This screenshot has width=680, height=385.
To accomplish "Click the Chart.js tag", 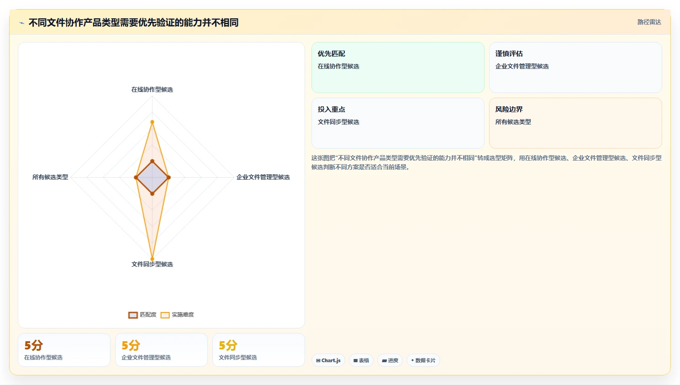I will (328, 360).
